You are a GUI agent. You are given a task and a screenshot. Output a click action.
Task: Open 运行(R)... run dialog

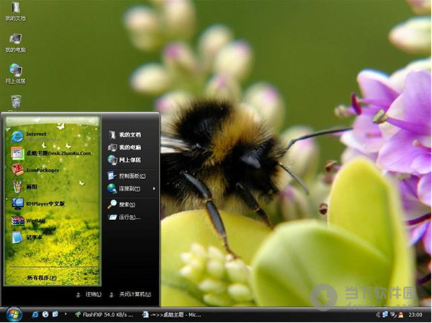tap(124, 217)
